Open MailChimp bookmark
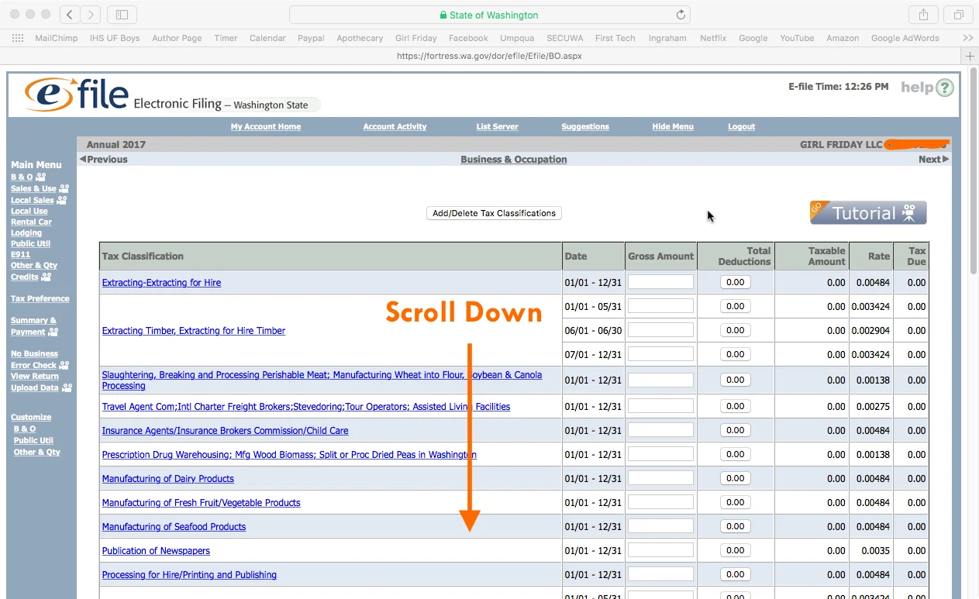Viewport: 979px width, 599px height. 57,38
